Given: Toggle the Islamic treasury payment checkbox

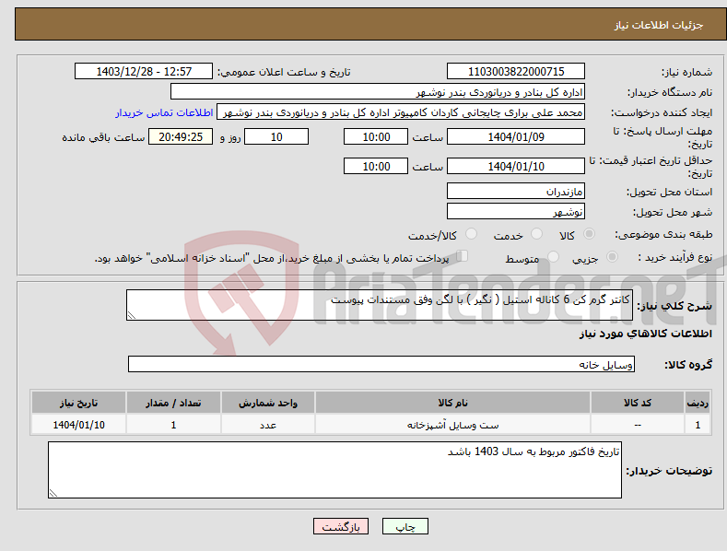Looking at the screenshot, I should (x=463, y=256).
